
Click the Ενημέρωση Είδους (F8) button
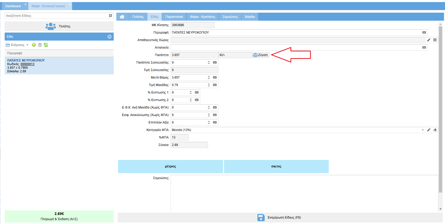279,218
